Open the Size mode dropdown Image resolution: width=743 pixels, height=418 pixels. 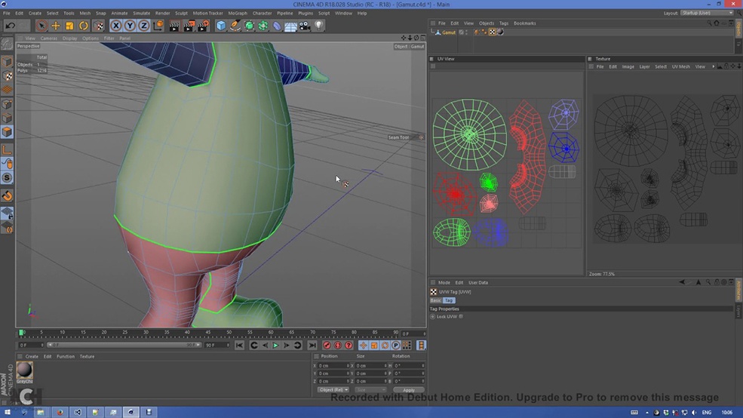pos(370,390)
